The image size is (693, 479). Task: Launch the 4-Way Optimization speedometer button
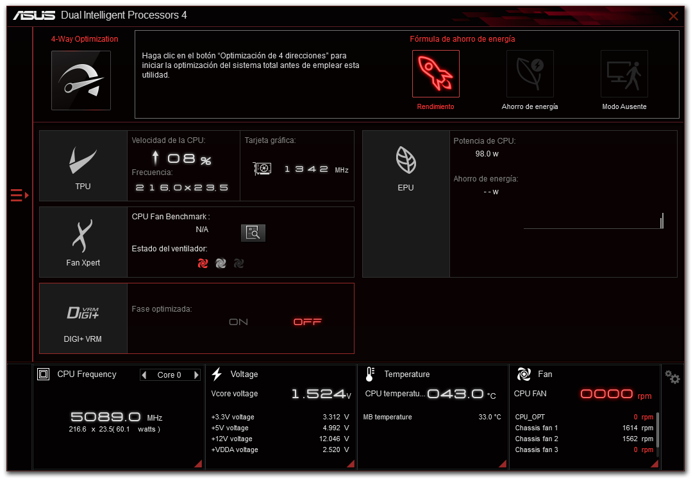point(81,80)
